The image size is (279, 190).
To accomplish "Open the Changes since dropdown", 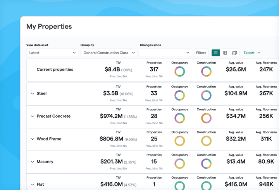I will point(165,53).
